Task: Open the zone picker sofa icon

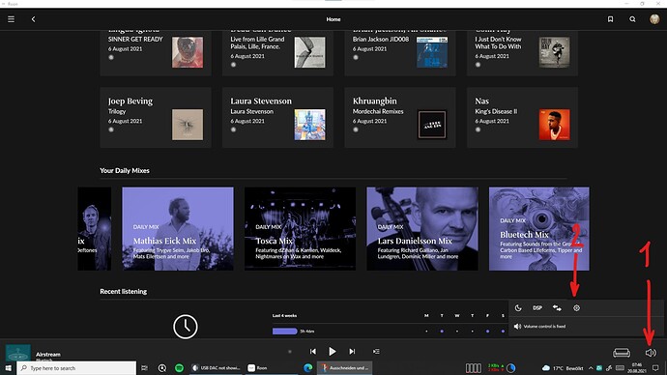Action: coord(622,353)
